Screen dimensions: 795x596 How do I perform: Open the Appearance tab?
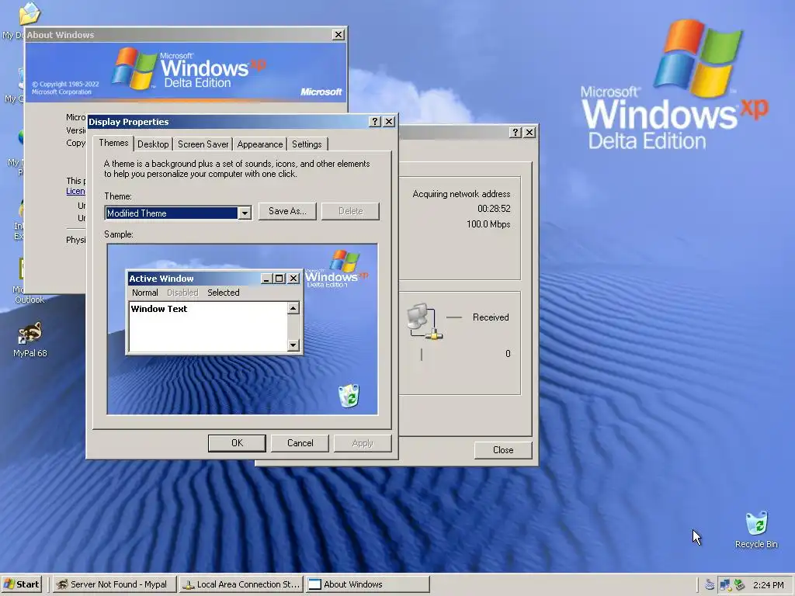pyautogui.click(x=259, y=144)
